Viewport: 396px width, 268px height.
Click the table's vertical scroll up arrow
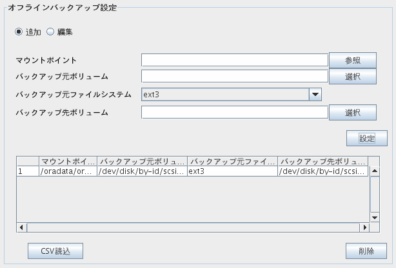pos(375,171)
